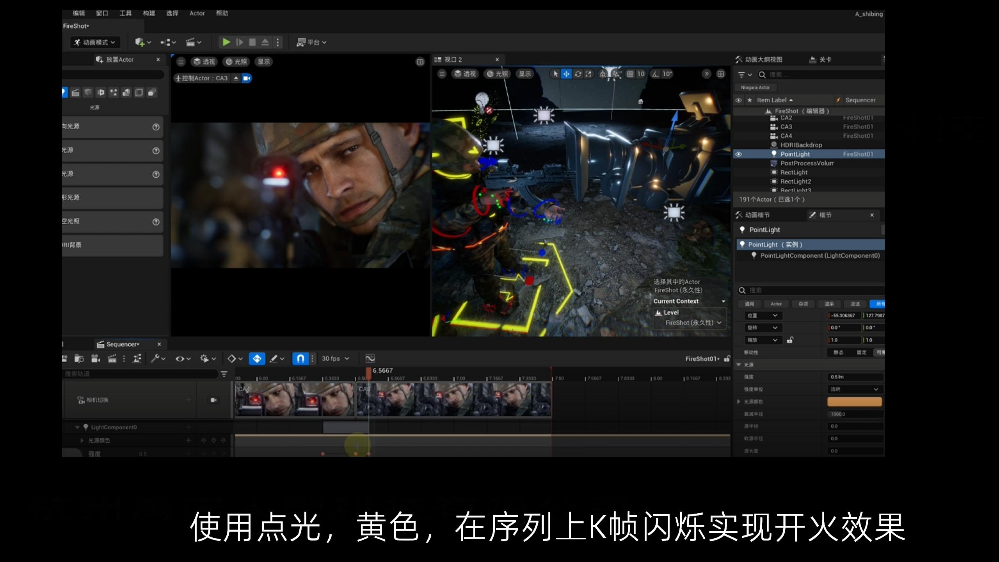The image size is (999, 562).
Task: Open the 窗口 menu
Action: coord(102,13)
